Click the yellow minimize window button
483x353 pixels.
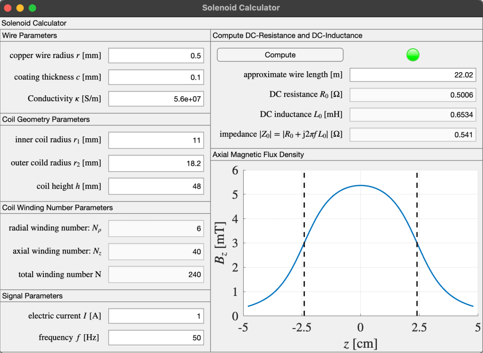pyautogui.click(x=20, y=8)
